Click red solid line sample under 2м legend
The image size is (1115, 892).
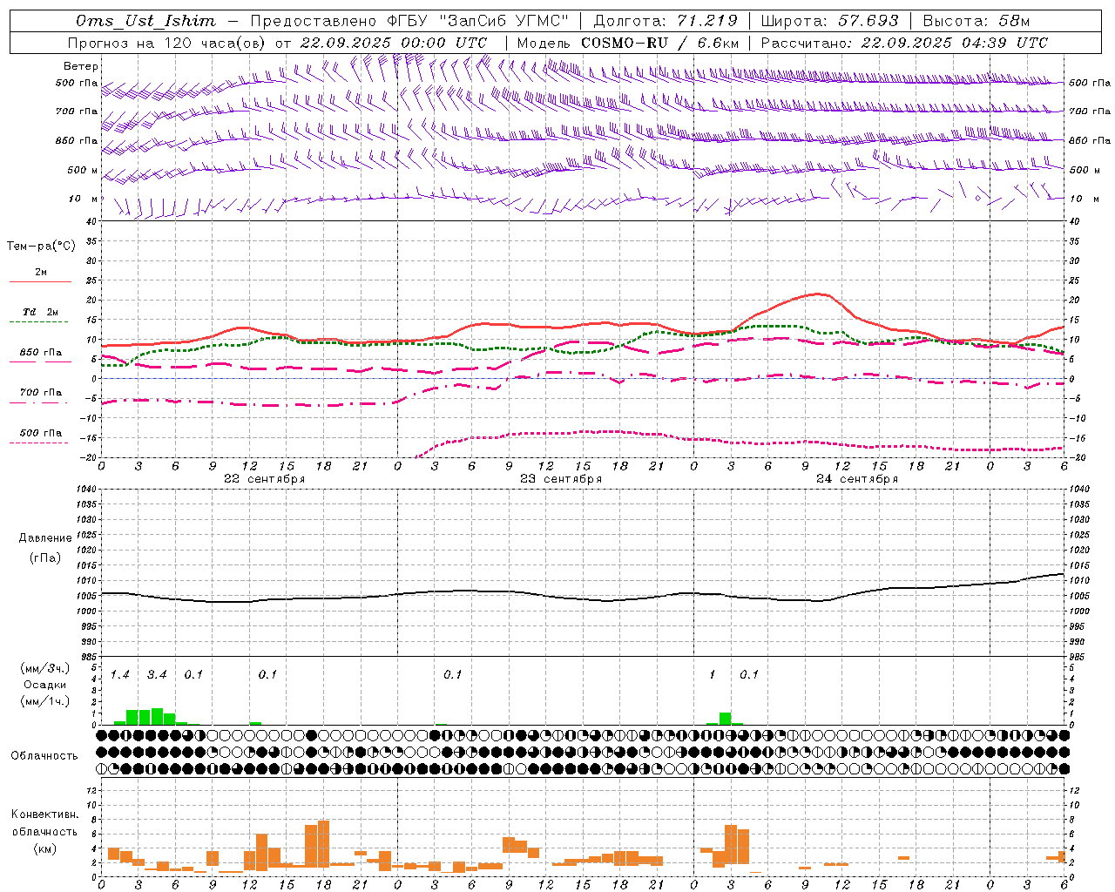pyautogui.click(x=40, y=282)
